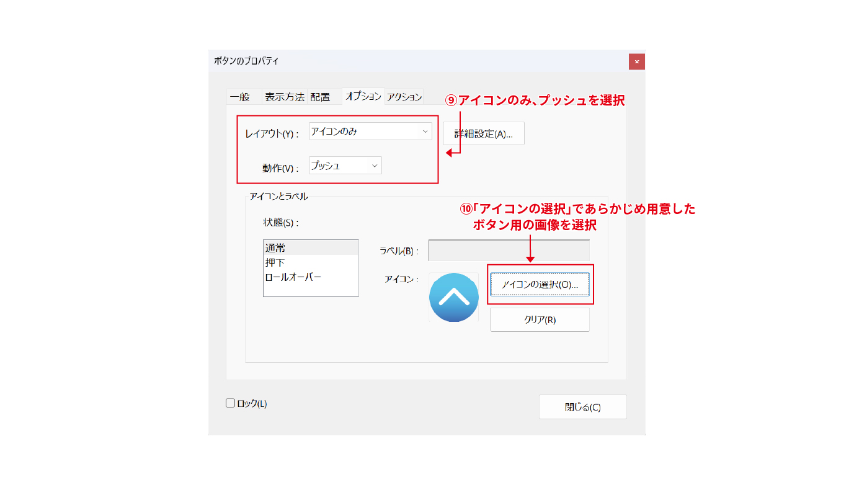Screen dimensions: 854x485
Task: Click the ラベル(B) text field
Action: click(x=509, y=251)
